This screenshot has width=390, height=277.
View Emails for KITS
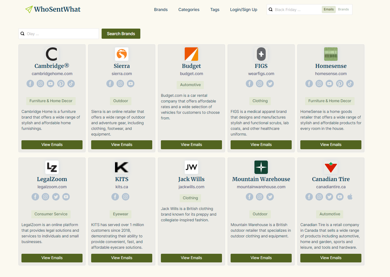click(x=122, y=258)
